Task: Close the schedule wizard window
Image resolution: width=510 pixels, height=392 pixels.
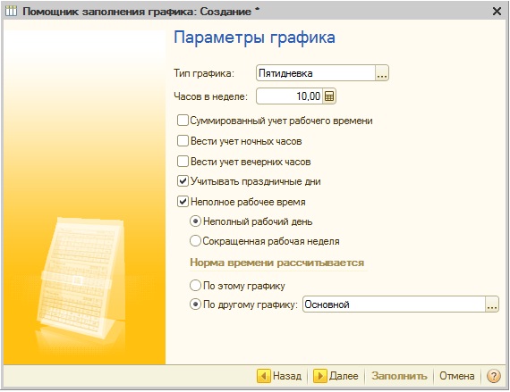Action: click(497, 12)
